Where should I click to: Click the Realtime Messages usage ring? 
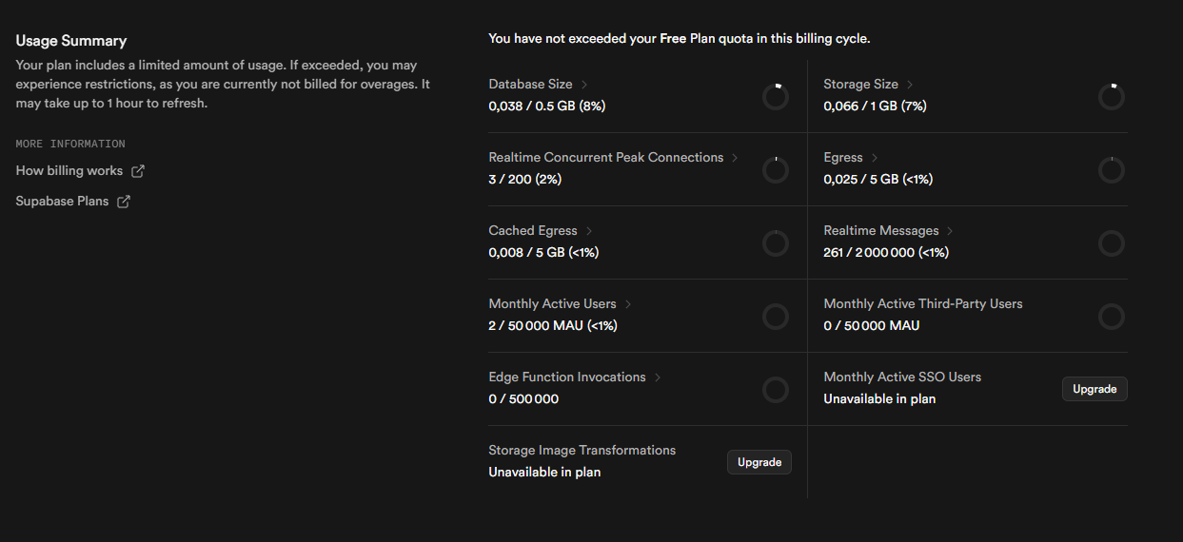(x=1111, y=243)
